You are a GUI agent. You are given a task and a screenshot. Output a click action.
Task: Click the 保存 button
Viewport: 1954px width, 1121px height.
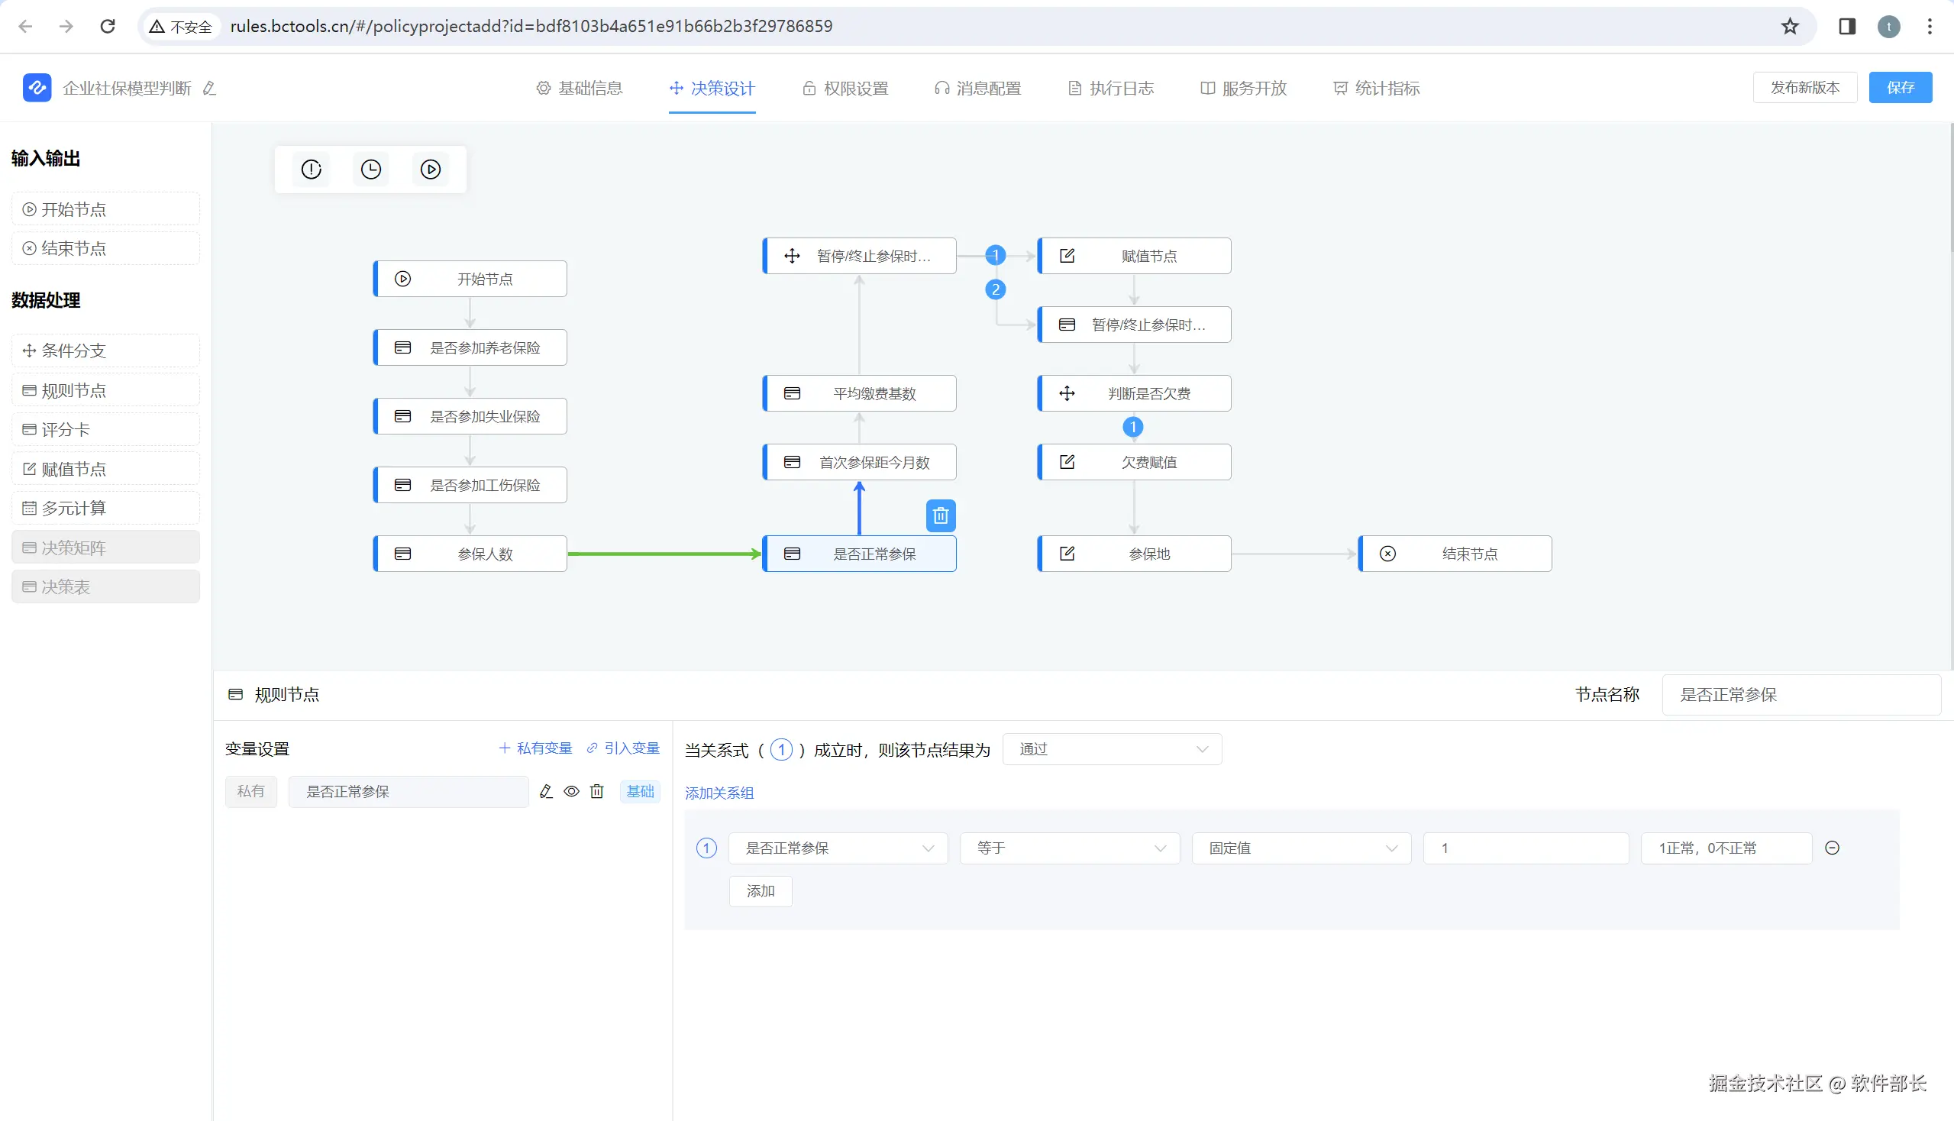coord(1899,88)
